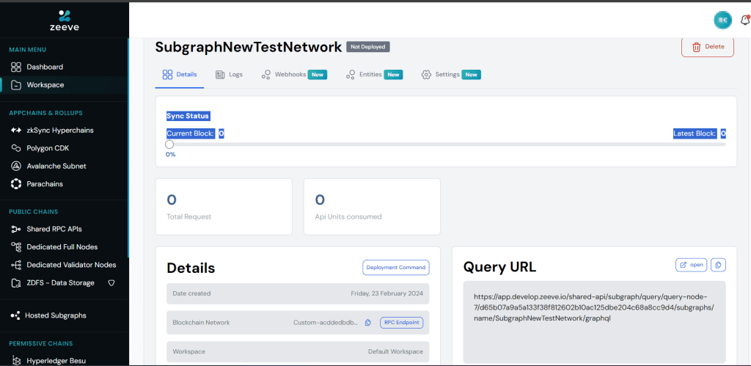Open zkSync Hyperchains
Screen dimensions: 751x366
(x=60, y=131)
